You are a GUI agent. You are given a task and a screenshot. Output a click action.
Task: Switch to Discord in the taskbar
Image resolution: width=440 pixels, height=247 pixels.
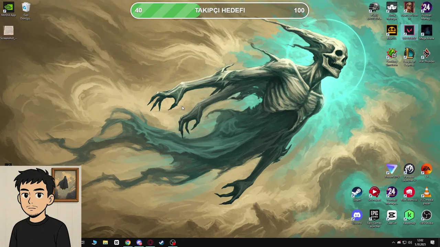(x=139, y=243)
